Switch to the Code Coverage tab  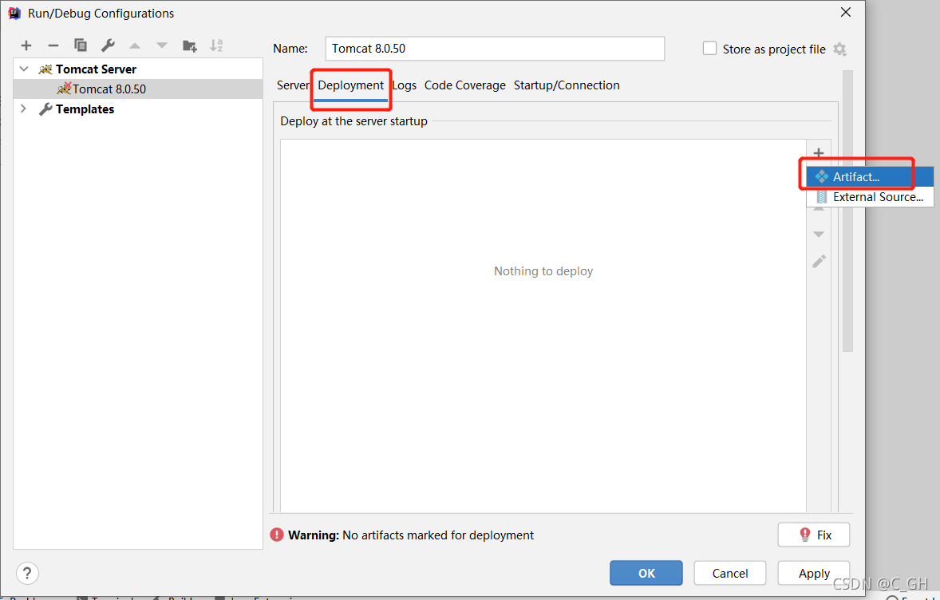click(465, 85)
